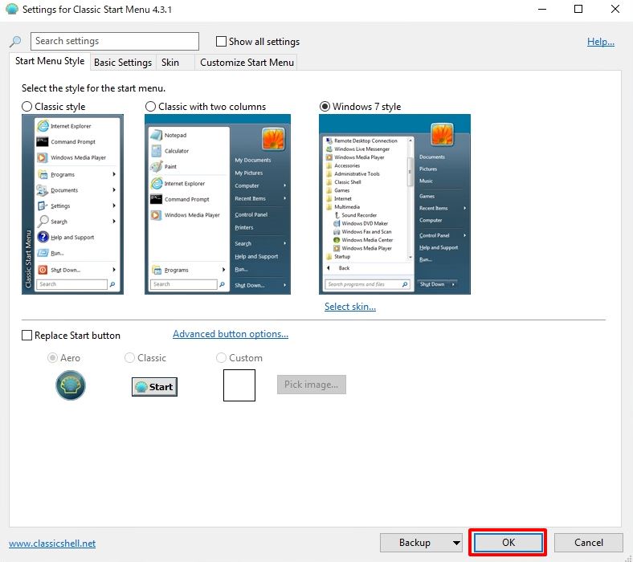Viewport: 633px width, 562px height.
Task: Click the OK button
Action: (x=508, y=543)
